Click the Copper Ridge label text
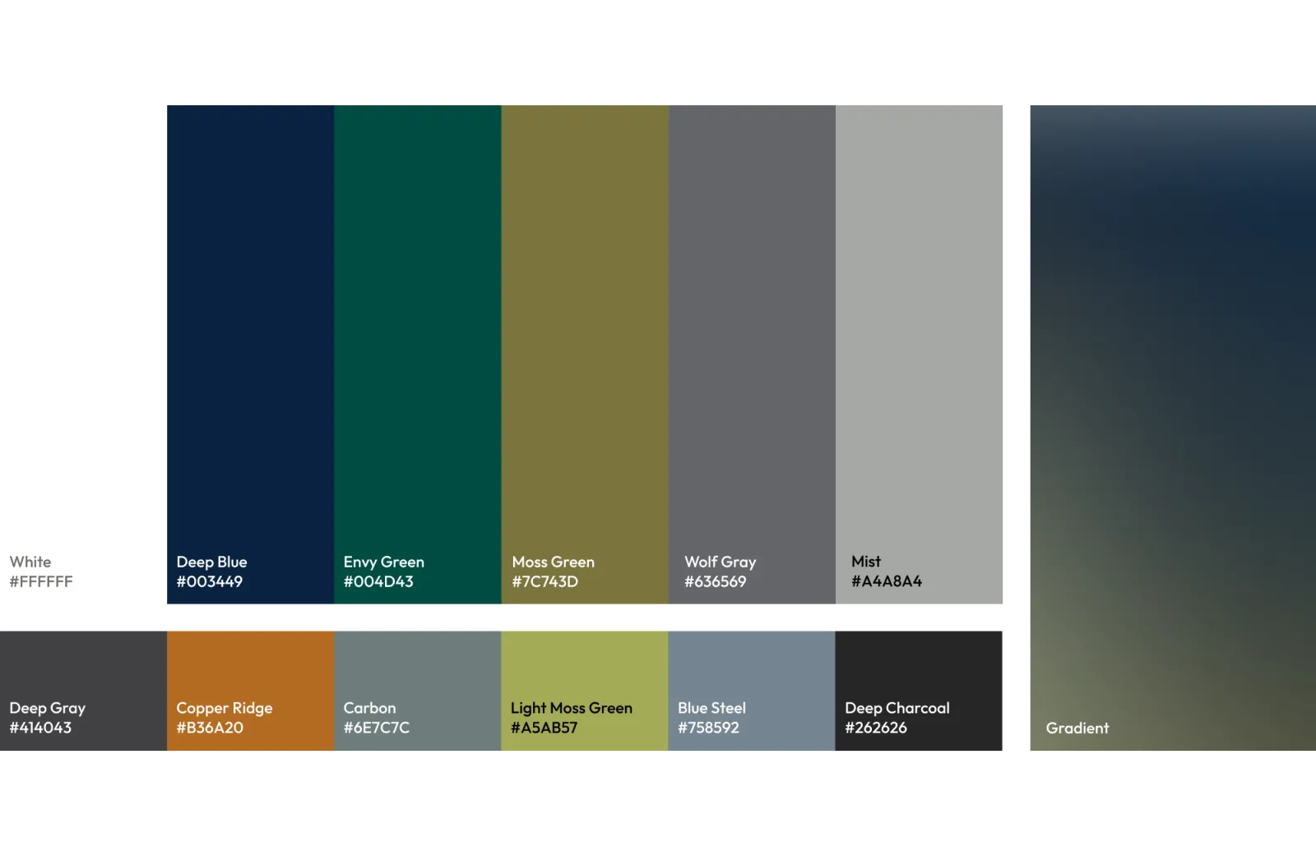Image resolution: width=1316 pixels, height=856 pixels. tap(224, 708)
